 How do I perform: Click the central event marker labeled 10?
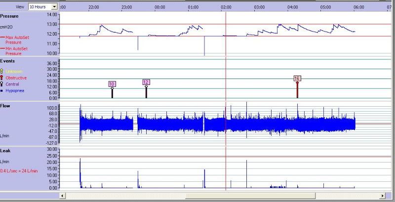point(112,84)
